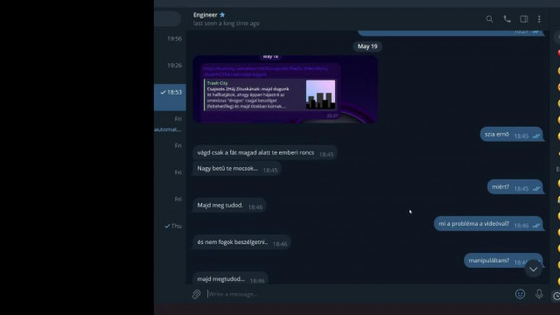Open the forwarded screenshot image message

285,89
